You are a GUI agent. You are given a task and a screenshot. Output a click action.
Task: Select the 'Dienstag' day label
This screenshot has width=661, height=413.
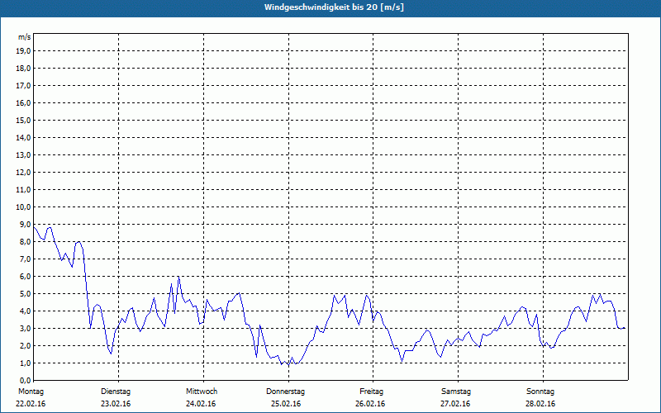116,392
